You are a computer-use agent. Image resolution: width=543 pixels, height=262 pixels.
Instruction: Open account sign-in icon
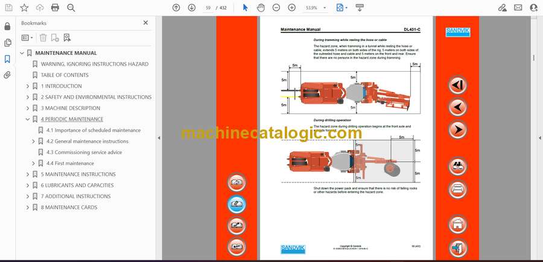[534, 8]
